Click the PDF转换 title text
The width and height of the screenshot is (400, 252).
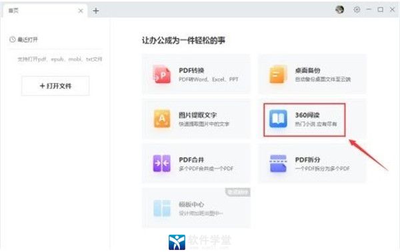tap(191, 71)
